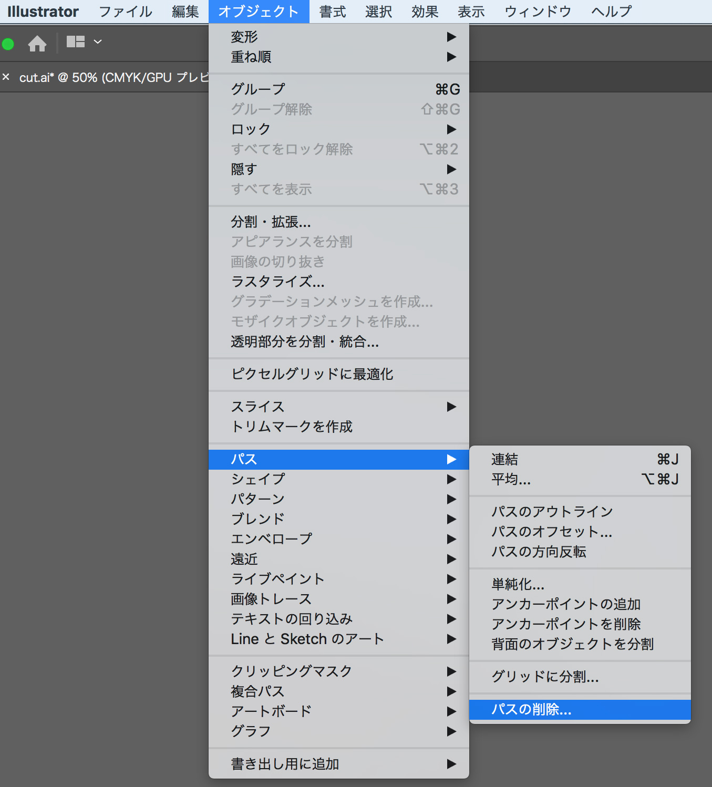Choose ラスタライズ... command
This screenshot has width=712, height=787.
point(339,282)
